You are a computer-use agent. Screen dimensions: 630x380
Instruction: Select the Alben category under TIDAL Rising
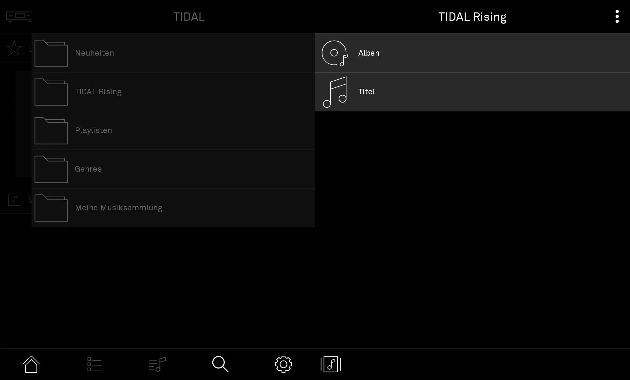click(472, 53)
